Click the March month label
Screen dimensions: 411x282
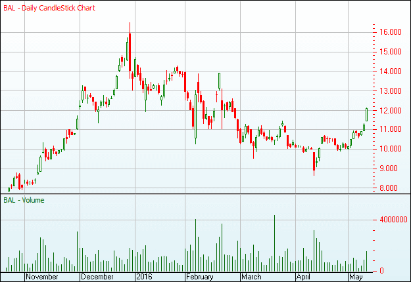(251, 277)
